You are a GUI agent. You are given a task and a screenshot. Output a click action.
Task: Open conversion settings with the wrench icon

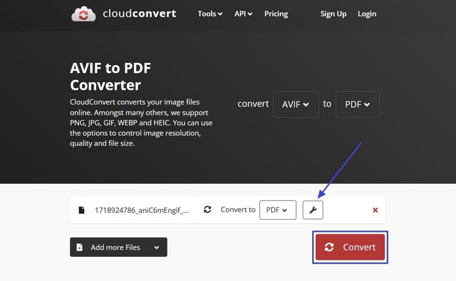(x=313, y=210)
